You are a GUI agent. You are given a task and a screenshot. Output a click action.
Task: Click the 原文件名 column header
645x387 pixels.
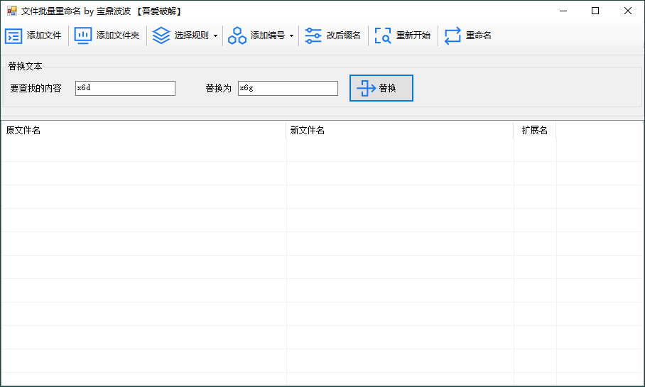coord(23,131)
